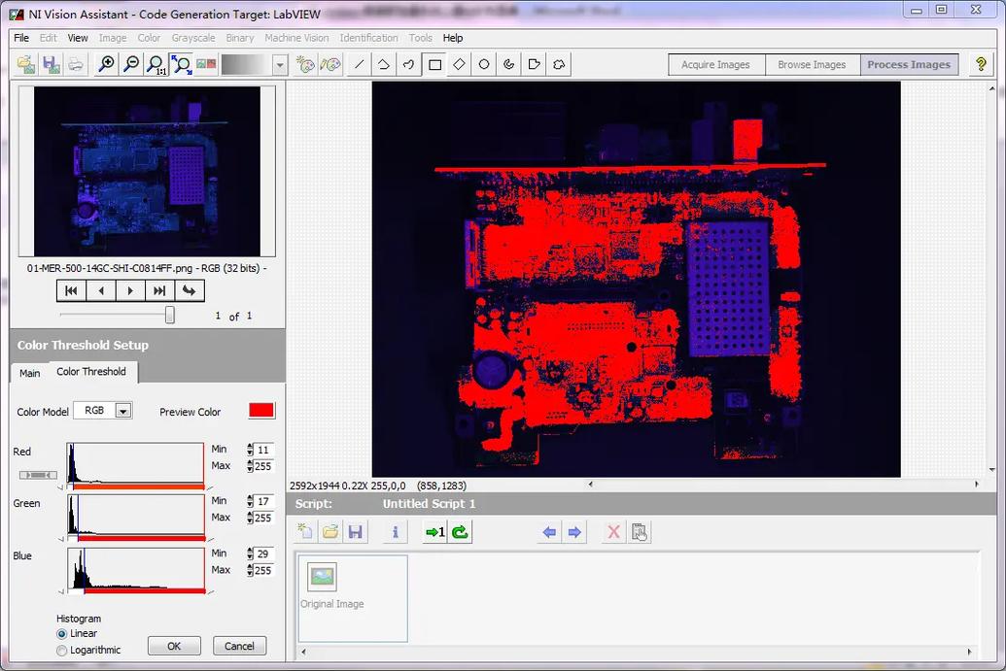Viewport: 1006px width, 671px height.
Task: Select the Logarithmic histogram option
Action: 62,651
